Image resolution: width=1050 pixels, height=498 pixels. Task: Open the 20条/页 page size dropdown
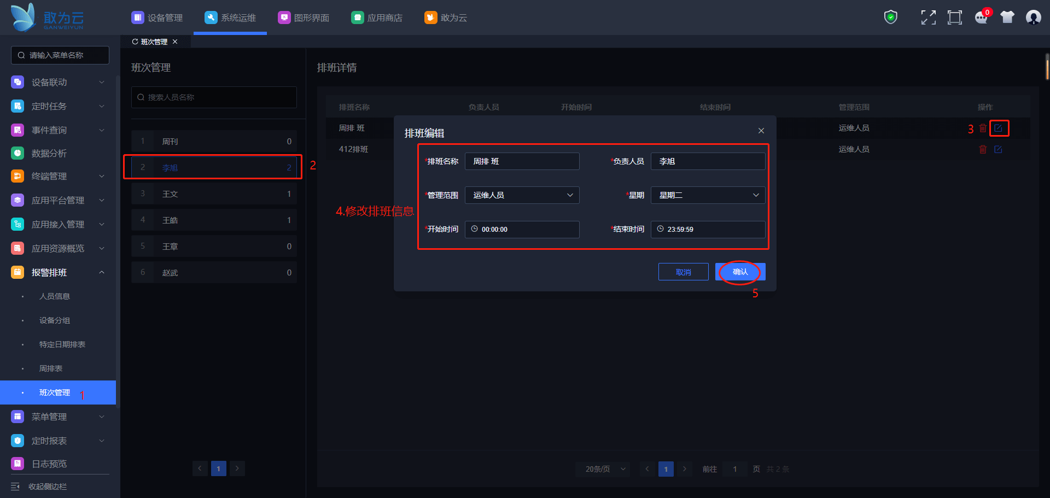click(x=603, y=469)
